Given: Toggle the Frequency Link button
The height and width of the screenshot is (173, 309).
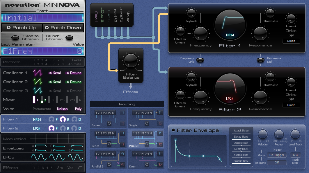Looking at the screenshot, I should [200, 60].
